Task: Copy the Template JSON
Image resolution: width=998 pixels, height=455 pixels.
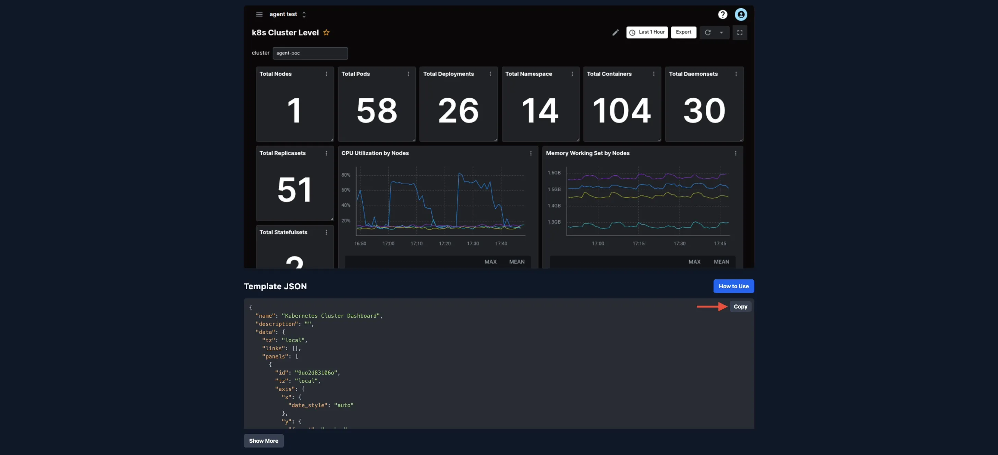Action: [740, 306]
